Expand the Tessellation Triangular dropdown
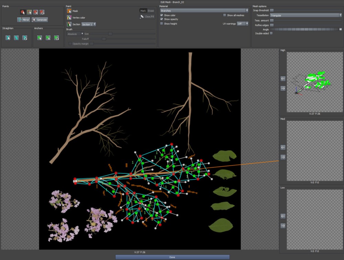The image size is (344, 260). coord(306,15)
